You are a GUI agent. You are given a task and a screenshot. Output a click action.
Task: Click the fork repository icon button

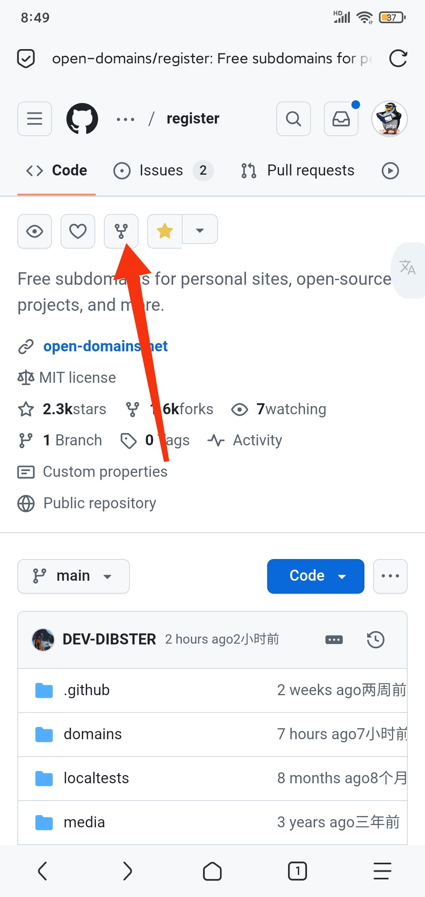(x=121, y=231)
